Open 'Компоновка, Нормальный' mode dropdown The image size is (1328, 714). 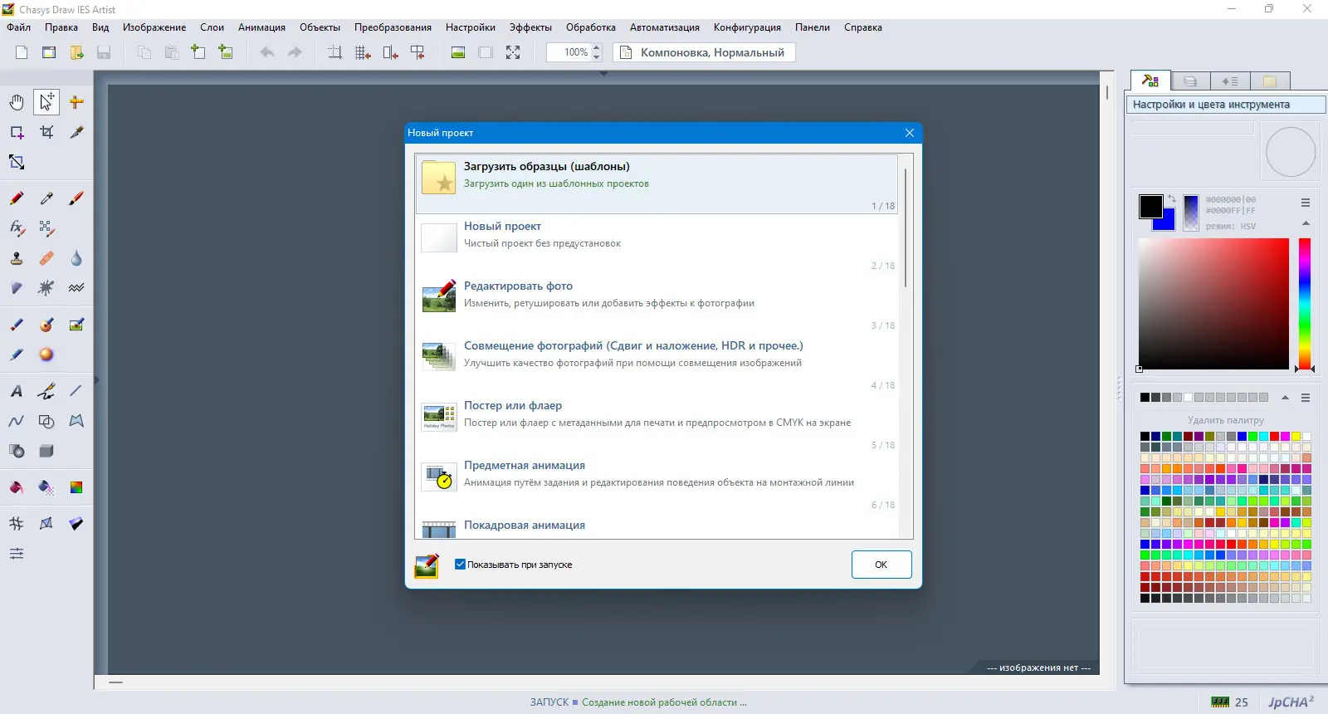704,52
